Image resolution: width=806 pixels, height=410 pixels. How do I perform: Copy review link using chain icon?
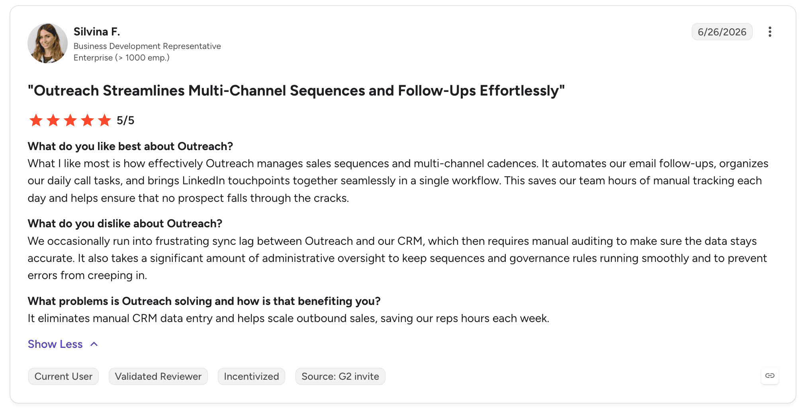[x=770, y=376]
